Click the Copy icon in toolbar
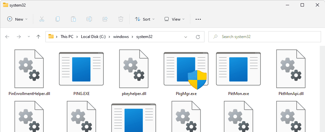 tap(58, 19)
